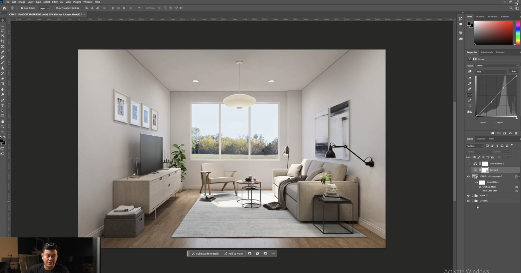Select the Lasso tool
This screenshot has height=273, width=521.
[3, 31]
